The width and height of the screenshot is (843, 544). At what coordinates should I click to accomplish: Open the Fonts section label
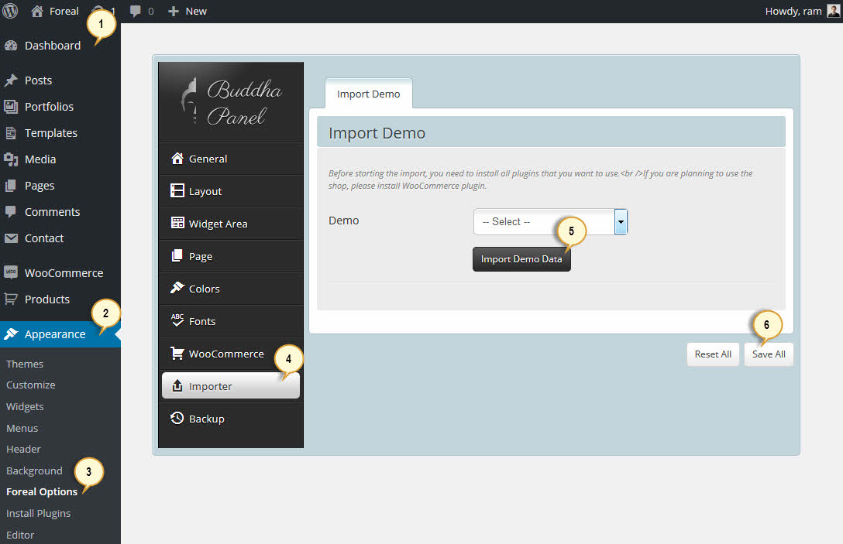202,321
